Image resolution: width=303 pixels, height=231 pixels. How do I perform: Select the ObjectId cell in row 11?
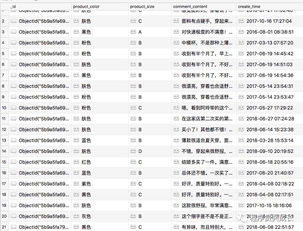pyautogui.click(x=40, y=119)
